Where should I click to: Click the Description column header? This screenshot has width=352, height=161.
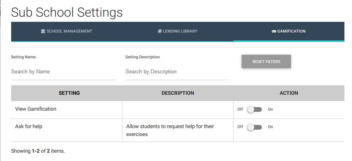click(x=178, y=93)
